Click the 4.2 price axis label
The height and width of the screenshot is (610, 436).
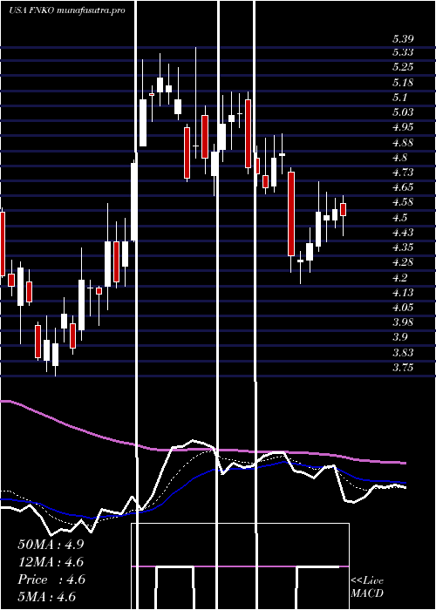point(400,278)
